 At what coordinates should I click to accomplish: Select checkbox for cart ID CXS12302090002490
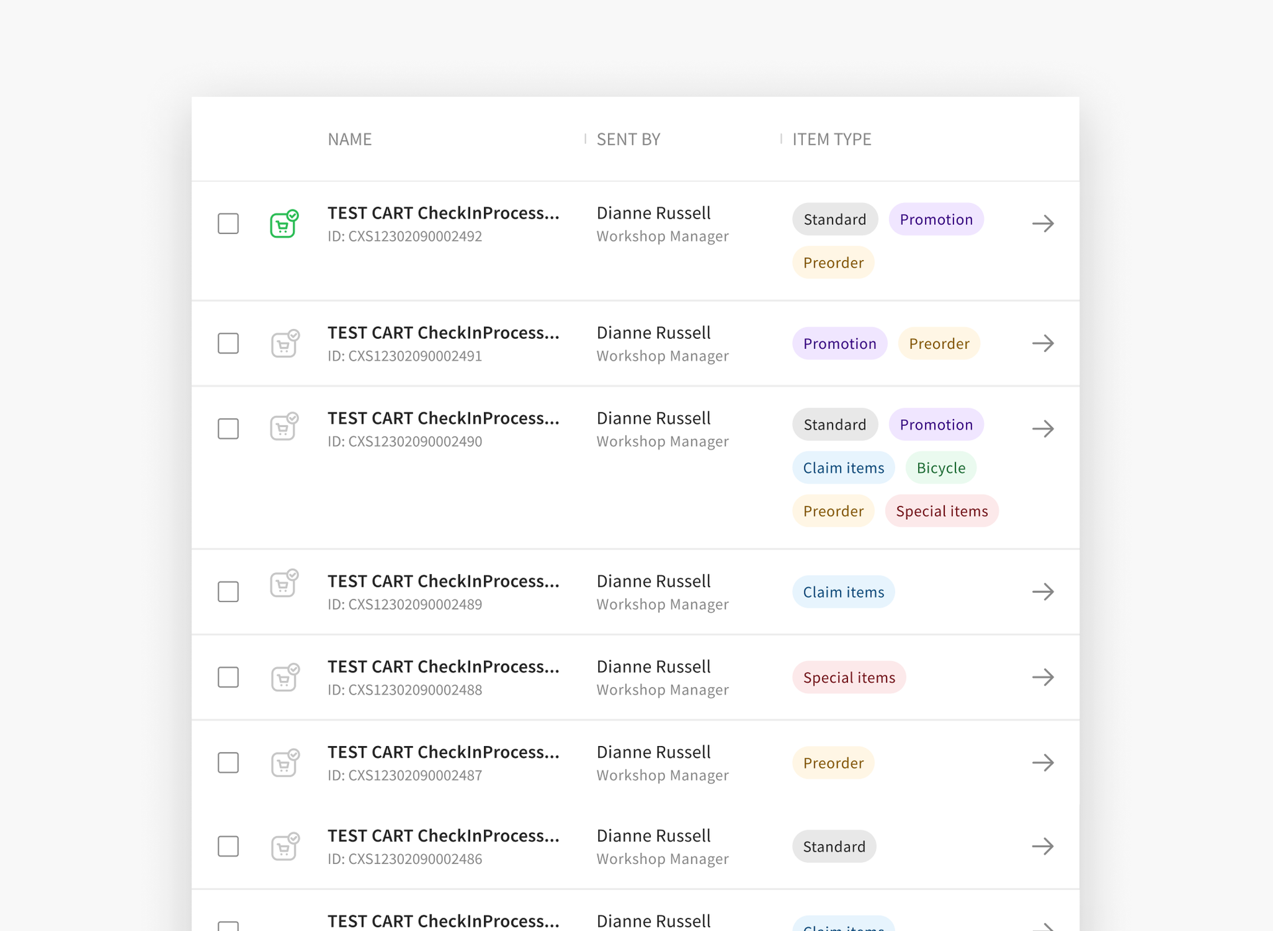tap(228, 428)
